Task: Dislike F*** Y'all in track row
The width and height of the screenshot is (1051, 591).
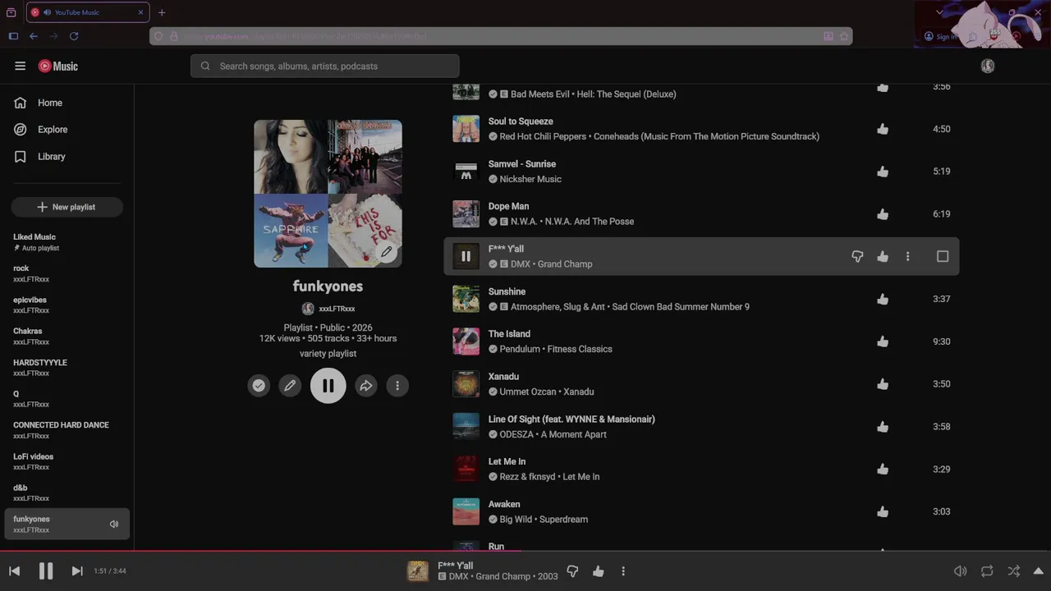Action: click(x=857, y=257)
